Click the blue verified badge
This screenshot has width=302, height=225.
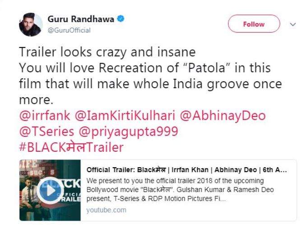121,20
